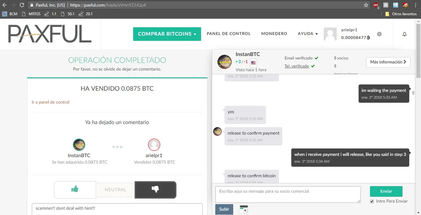The height and width of the screenshot is (215, 421).
Task: Open InstanBTC profile name in chat header
Action: (x=248, y=54)
